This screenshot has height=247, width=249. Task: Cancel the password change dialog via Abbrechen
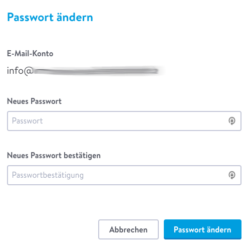128,229
